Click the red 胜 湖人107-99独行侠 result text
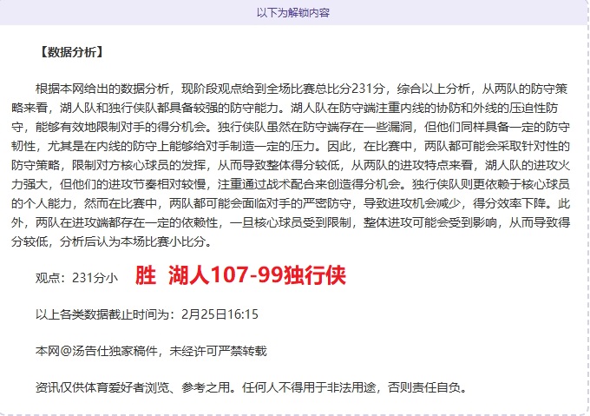Screen dimensions: 590x416 coord(240,275)
